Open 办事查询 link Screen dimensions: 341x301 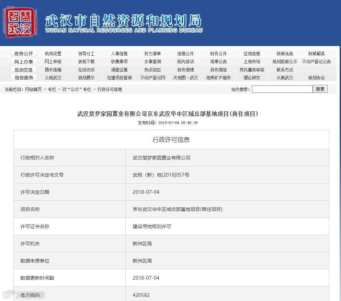153,62
